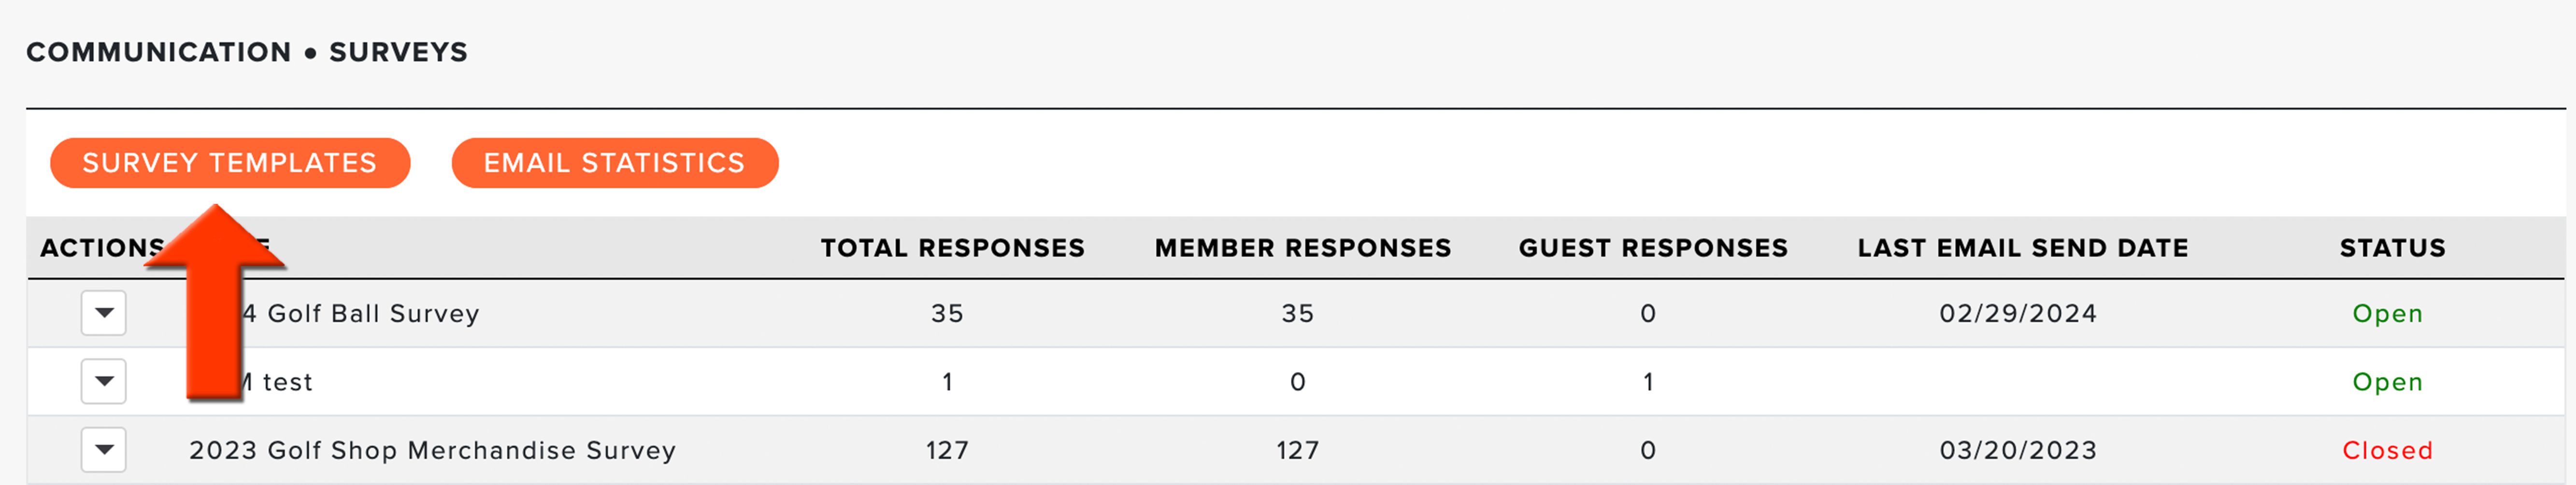Sort by Status column header
Image resolution: width=2576 pixels, height=485 pixels.
click(2393, 248)
